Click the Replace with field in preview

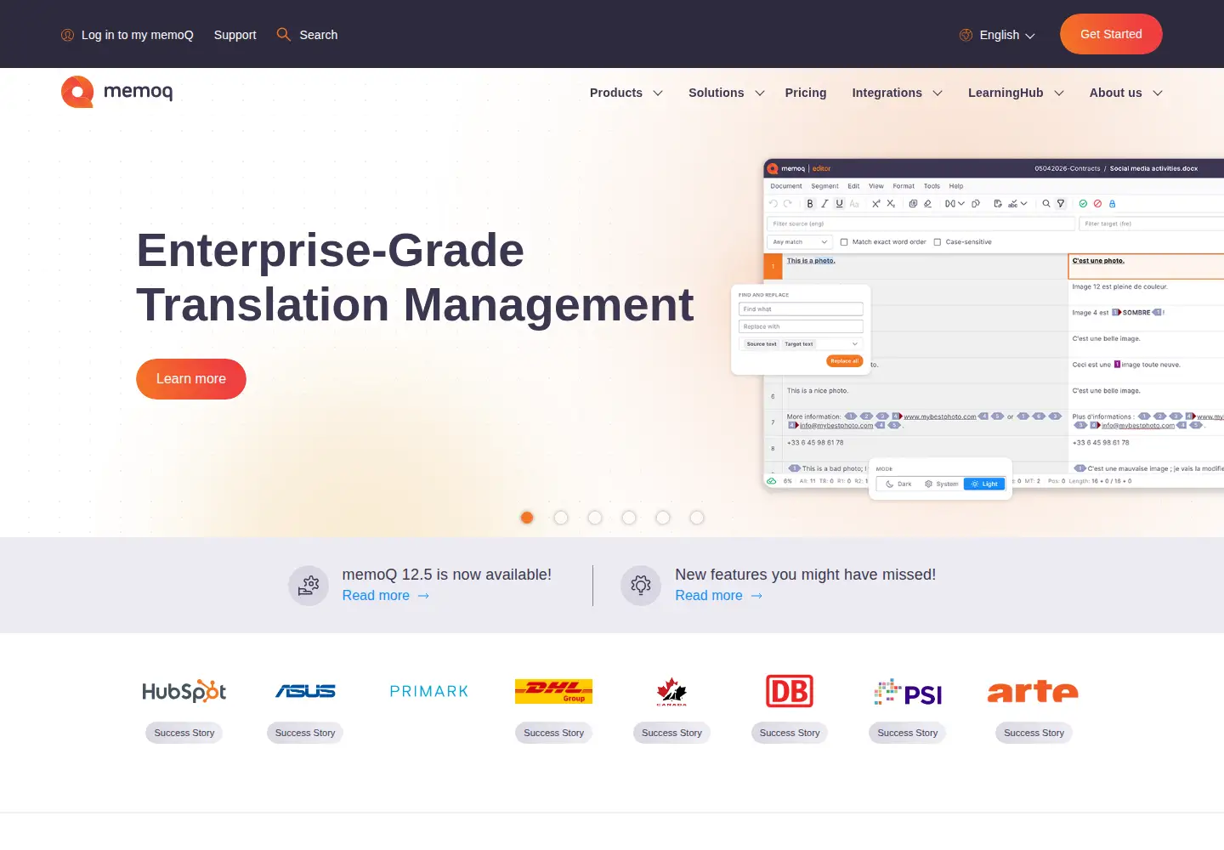click(801, 326)
